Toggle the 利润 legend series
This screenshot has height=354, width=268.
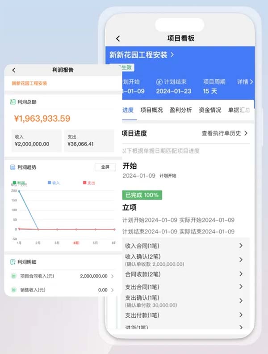pos(19,183)
